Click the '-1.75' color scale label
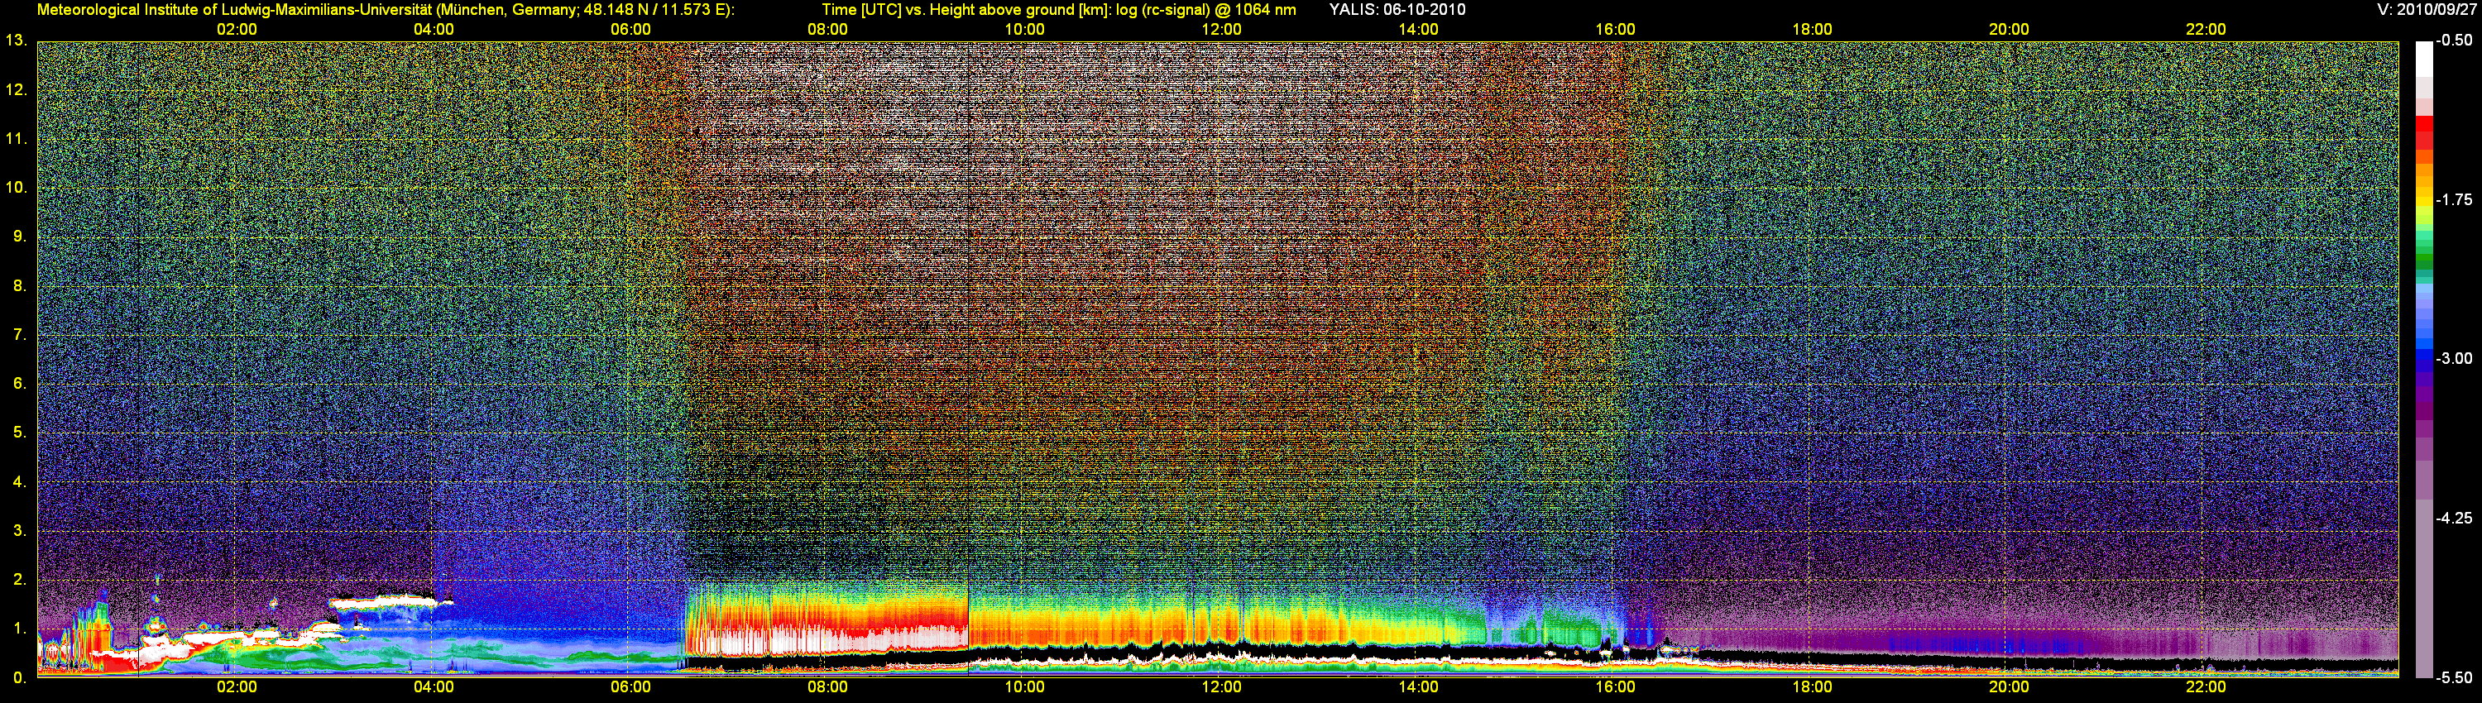2482x703 pixels. tap(2454, 199)
